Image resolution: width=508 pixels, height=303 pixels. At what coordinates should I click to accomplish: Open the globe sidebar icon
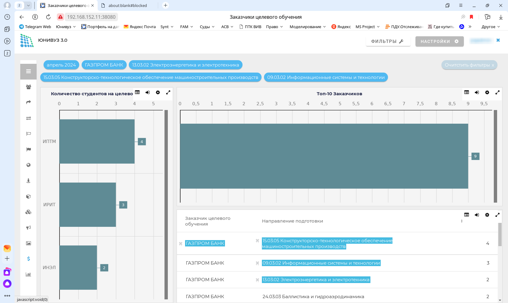tap(28, 165)
